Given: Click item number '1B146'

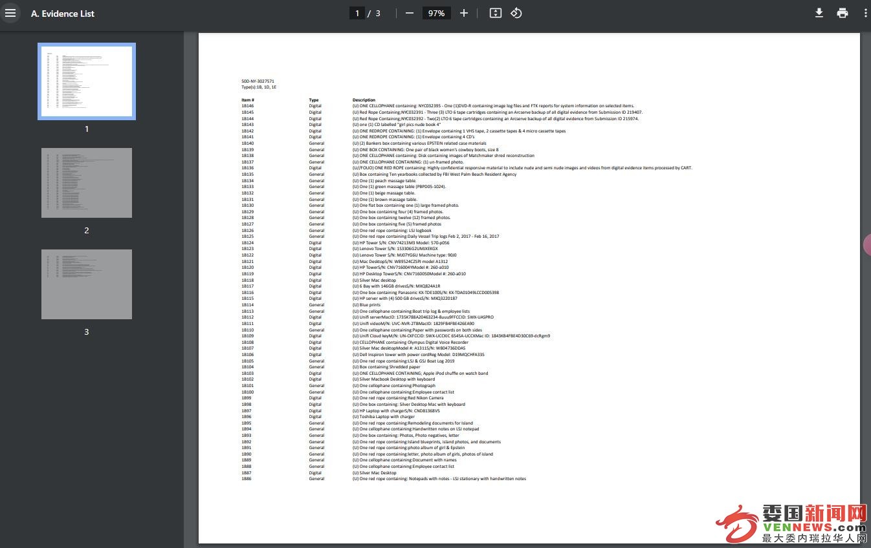Looking at the screenshot, I should click(x=248, y=106).
